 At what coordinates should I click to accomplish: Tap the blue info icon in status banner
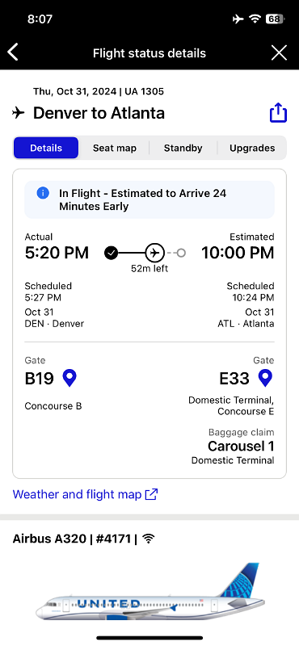43,193
